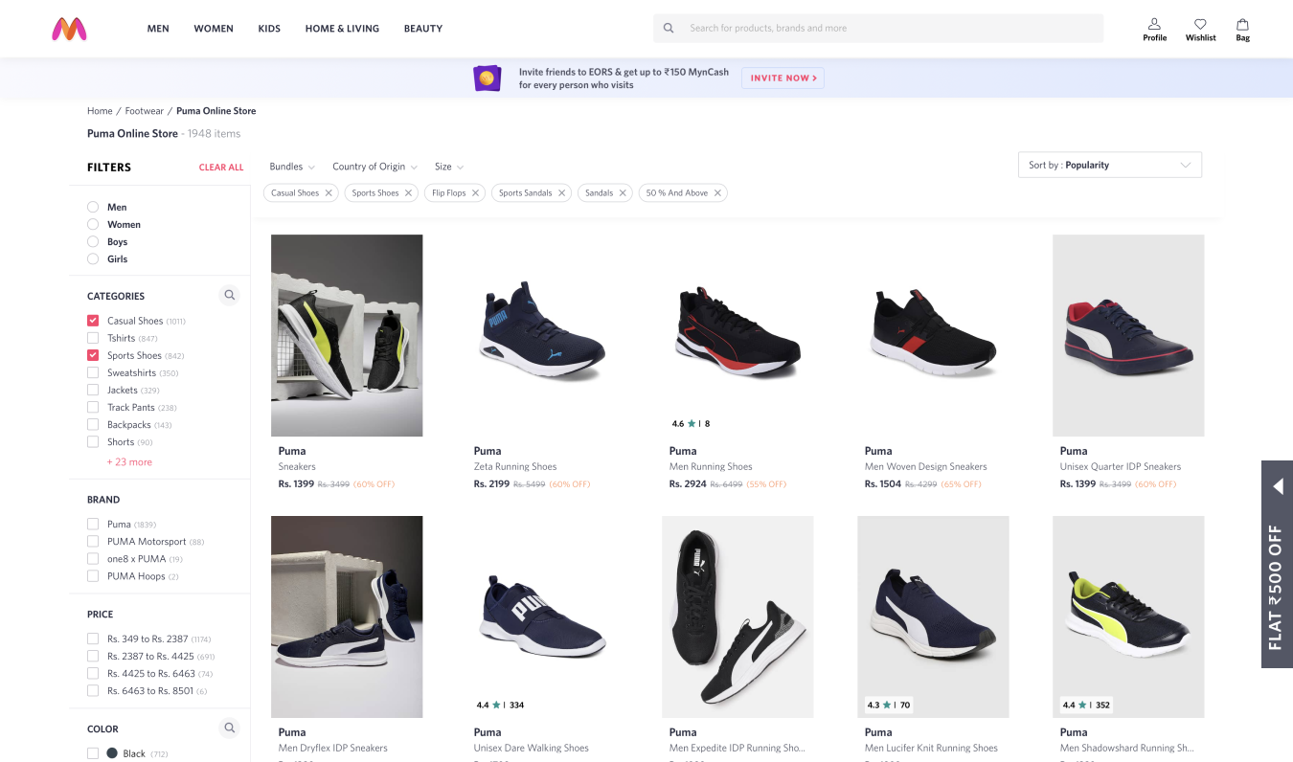
Task: Check price Rs. 6463 to Rs. 8501
Action: (x=93, y=690)
